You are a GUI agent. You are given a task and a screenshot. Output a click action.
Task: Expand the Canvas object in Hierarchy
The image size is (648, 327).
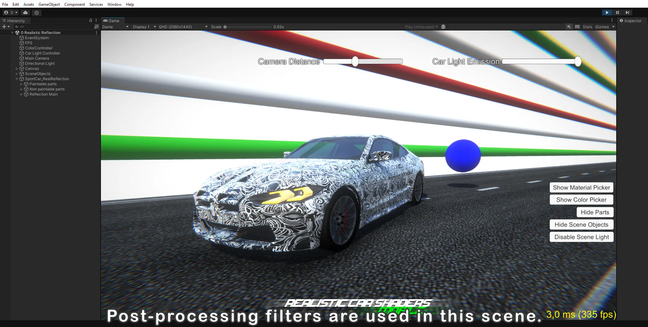click(17, 69)
